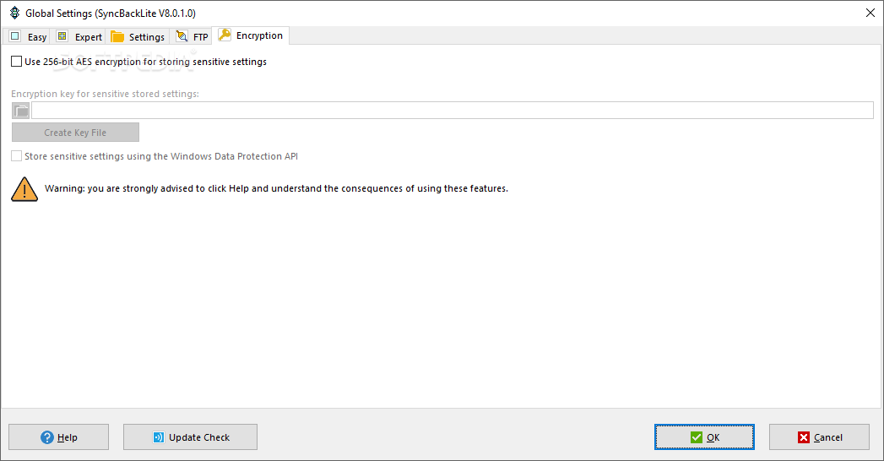Go to the FTP tab

pyautogui.click(x=192, y=36)
